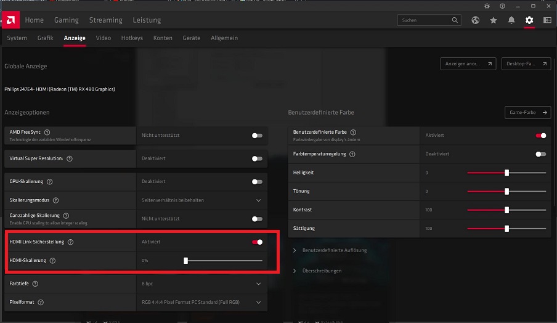Open the web browser globe icon

(x=475, y=20)
